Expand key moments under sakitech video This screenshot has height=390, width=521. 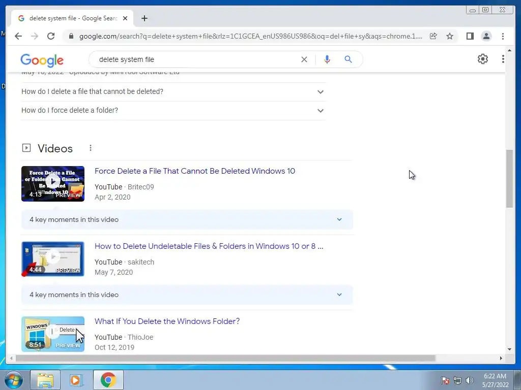click(187, 295)
